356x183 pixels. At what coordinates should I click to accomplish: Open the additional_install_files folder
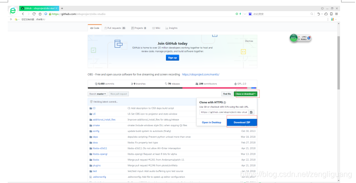104,119
